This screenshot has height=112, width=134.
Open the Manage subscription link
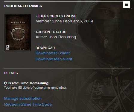click(x=23, y=99)
